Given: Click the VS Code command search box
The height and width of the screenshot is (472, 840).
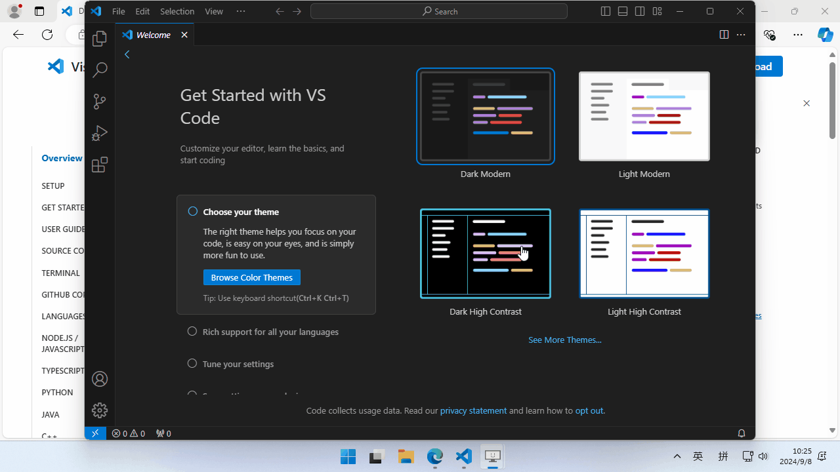Looking at the screenshot, I should (438, 11).
